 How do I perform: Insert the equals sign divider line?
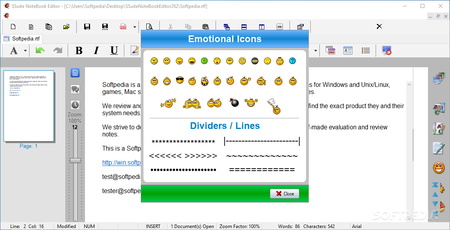pos(262,170)
